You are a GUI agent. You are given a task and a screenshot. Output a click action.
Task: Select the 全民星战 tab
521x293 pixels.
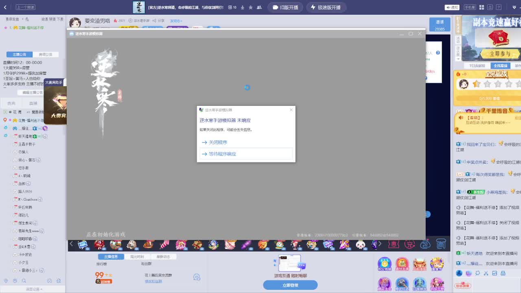pos(500,66)
